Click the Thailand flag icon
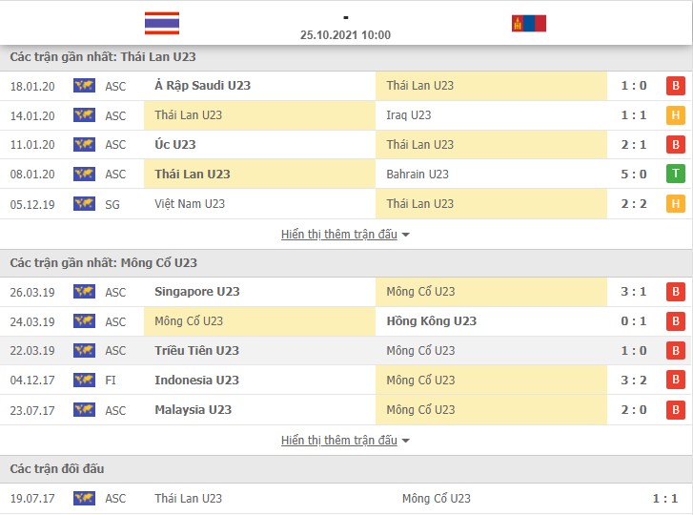 (162, 24)
